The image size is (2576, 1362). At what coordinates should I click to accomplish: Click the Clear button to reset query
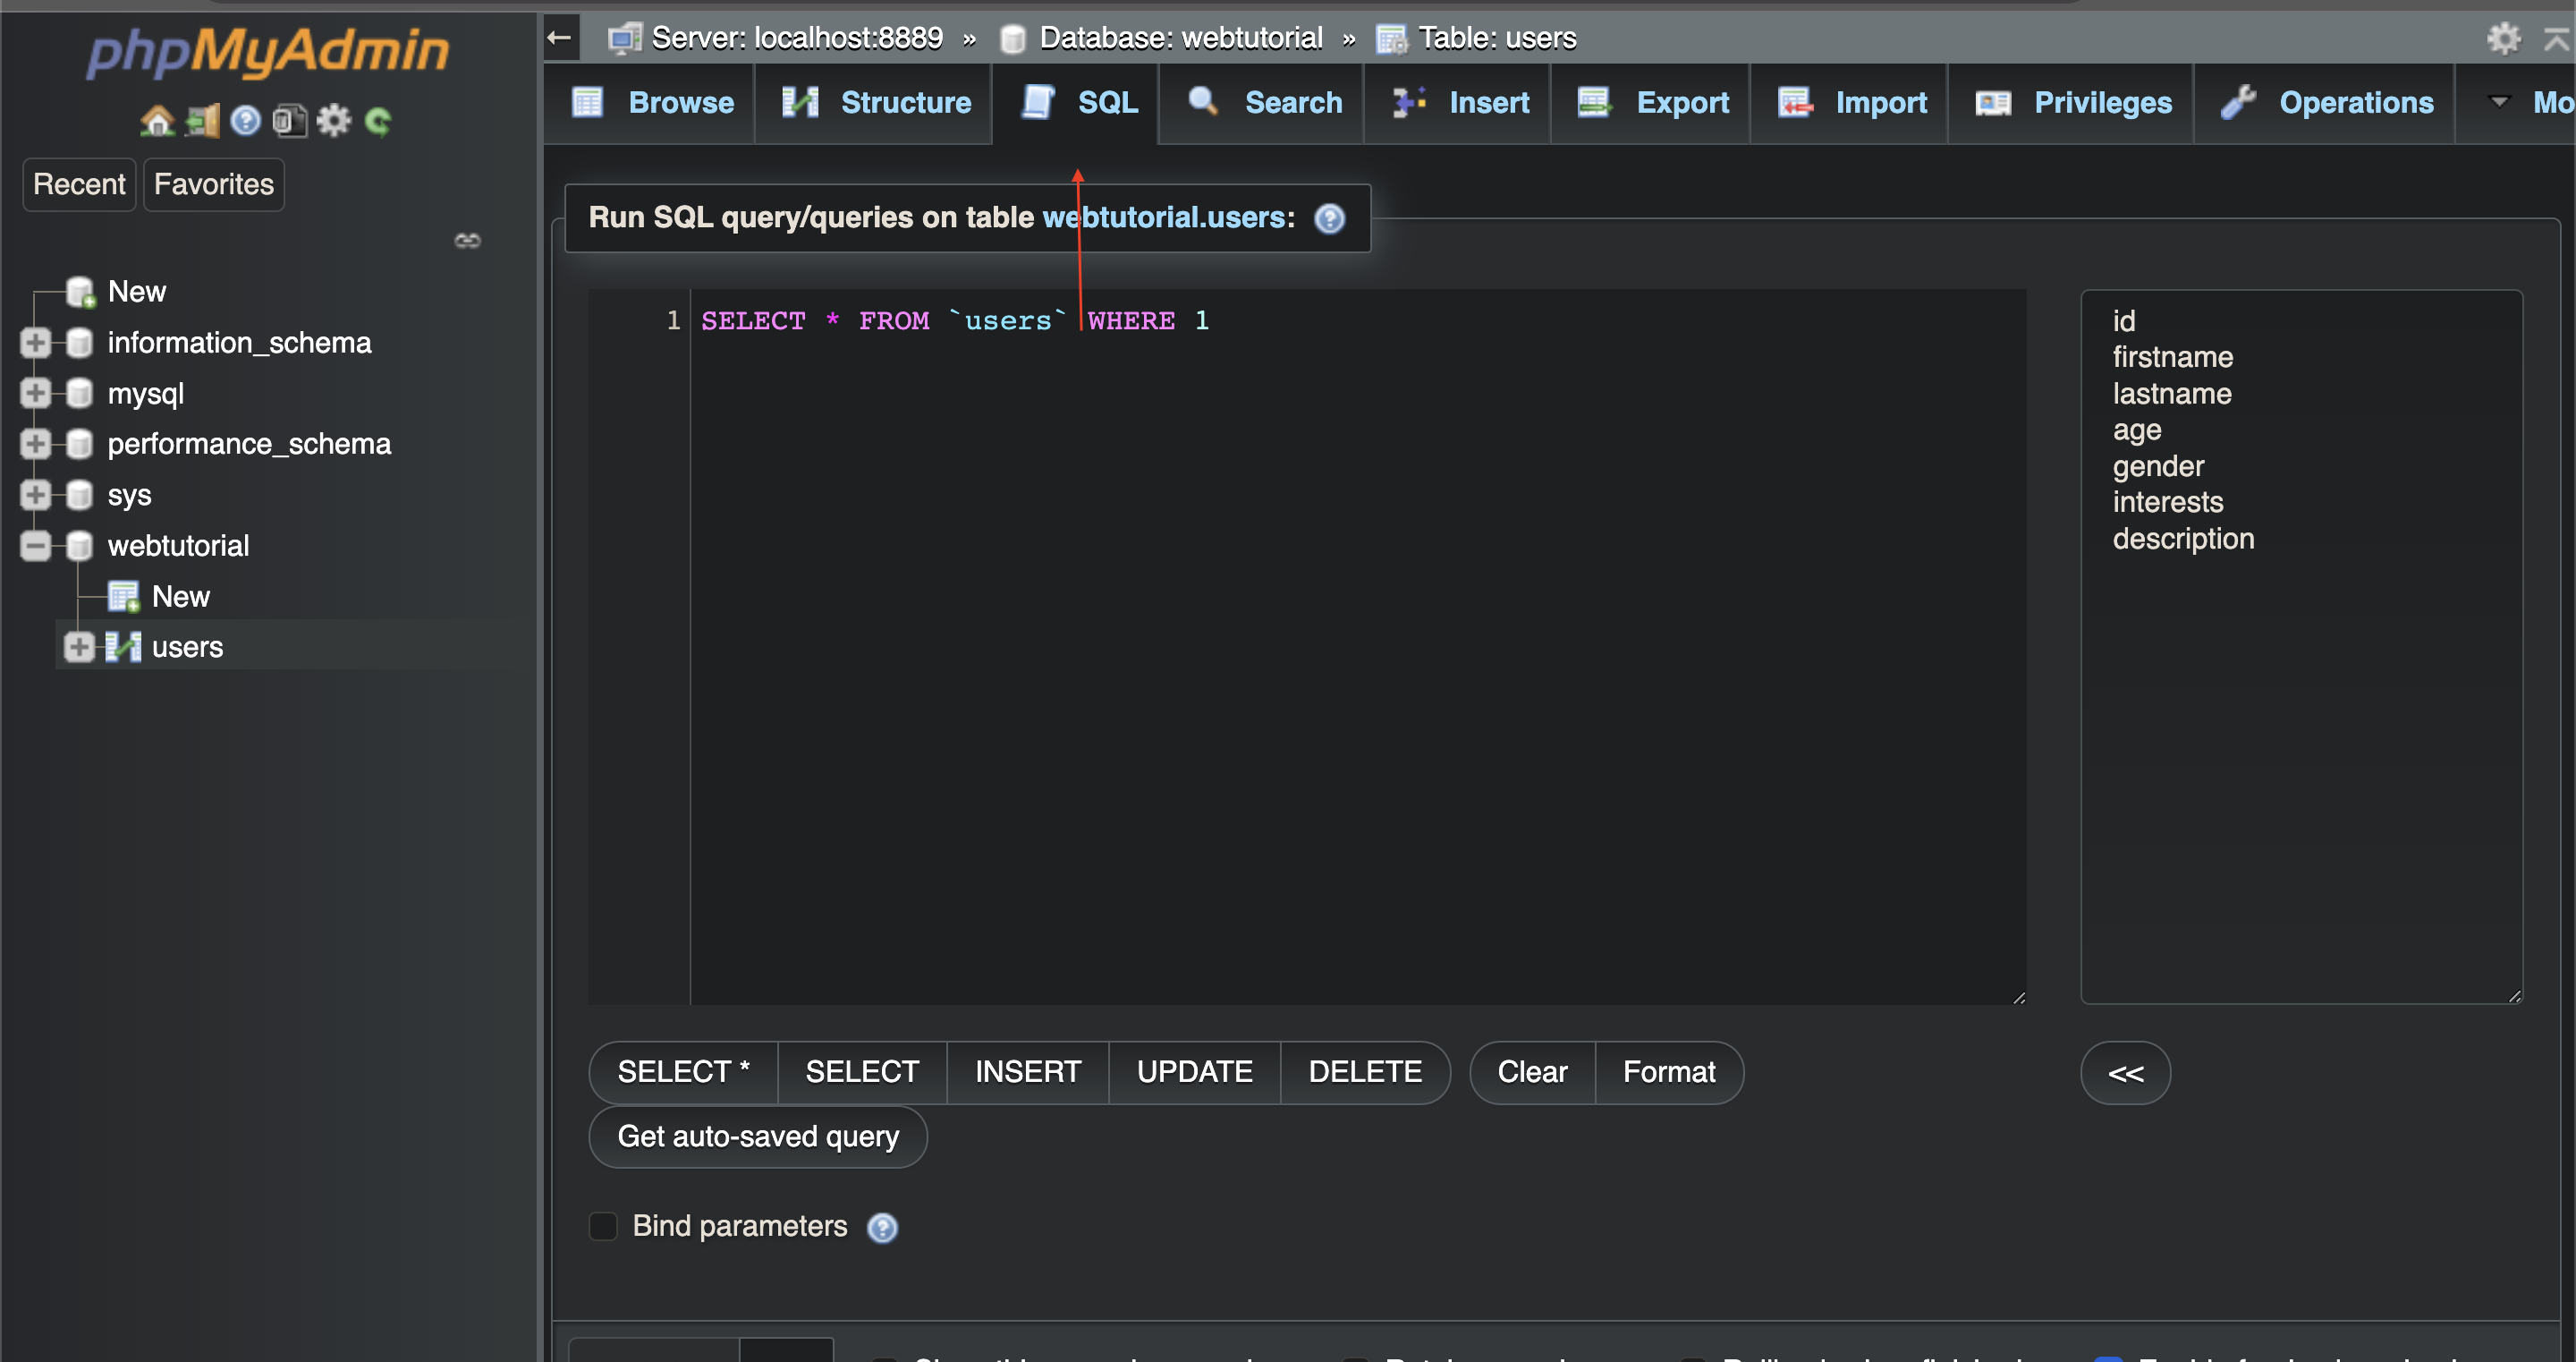coord(1529,1072)
